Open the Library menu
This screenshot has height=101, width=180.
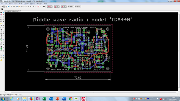click(x=26, y=4)
